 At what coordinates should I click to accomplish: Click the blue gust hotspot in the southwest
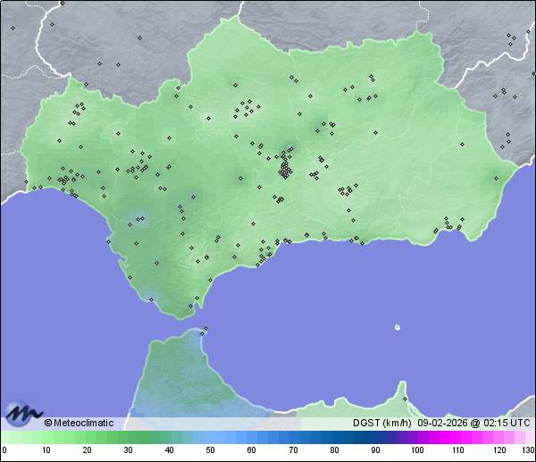138,217
